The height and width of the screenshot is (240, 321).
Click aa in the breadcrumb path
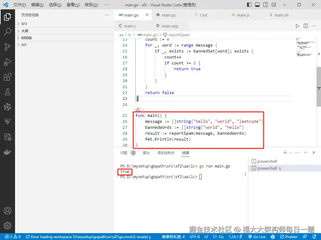(121, 35)
